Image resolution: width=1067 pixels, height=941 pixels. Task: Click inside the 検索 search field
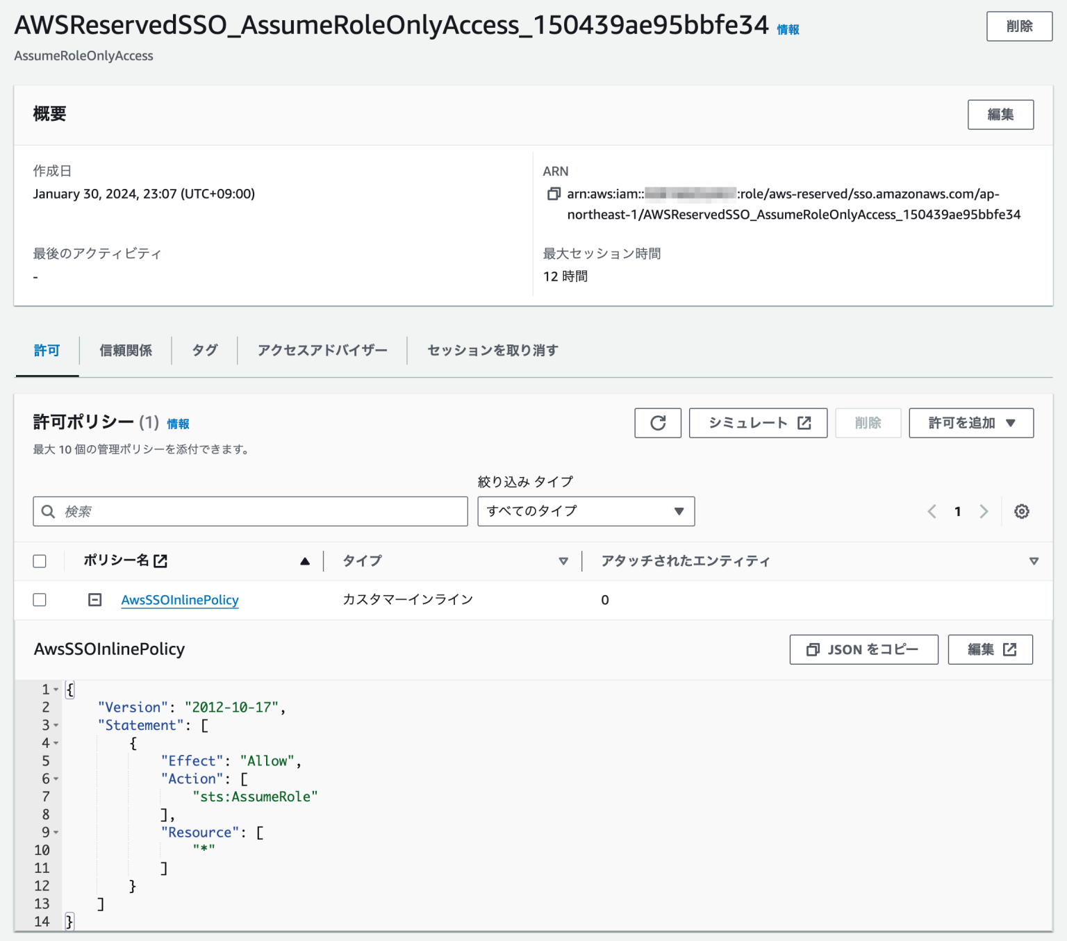(250, 511)
